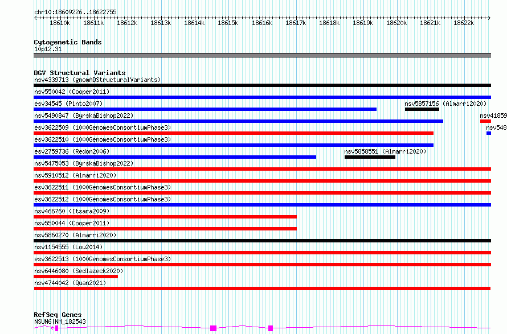Click the short black nsv5857156 feature bar
Screen dimensions: 507x334
[422, 109]
